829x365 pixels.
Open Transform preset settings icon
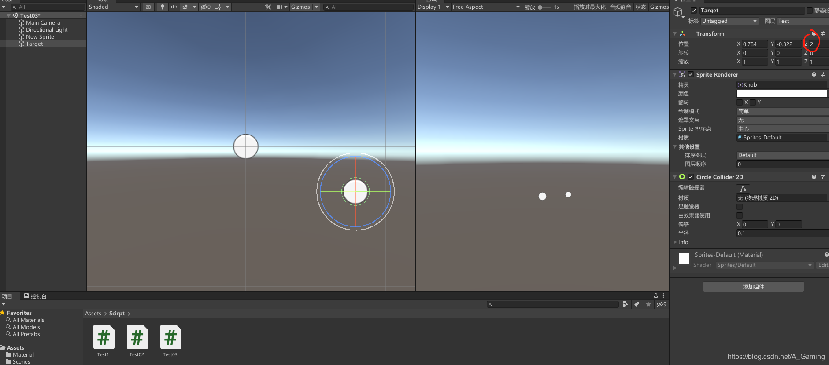[x=823, y=33]
